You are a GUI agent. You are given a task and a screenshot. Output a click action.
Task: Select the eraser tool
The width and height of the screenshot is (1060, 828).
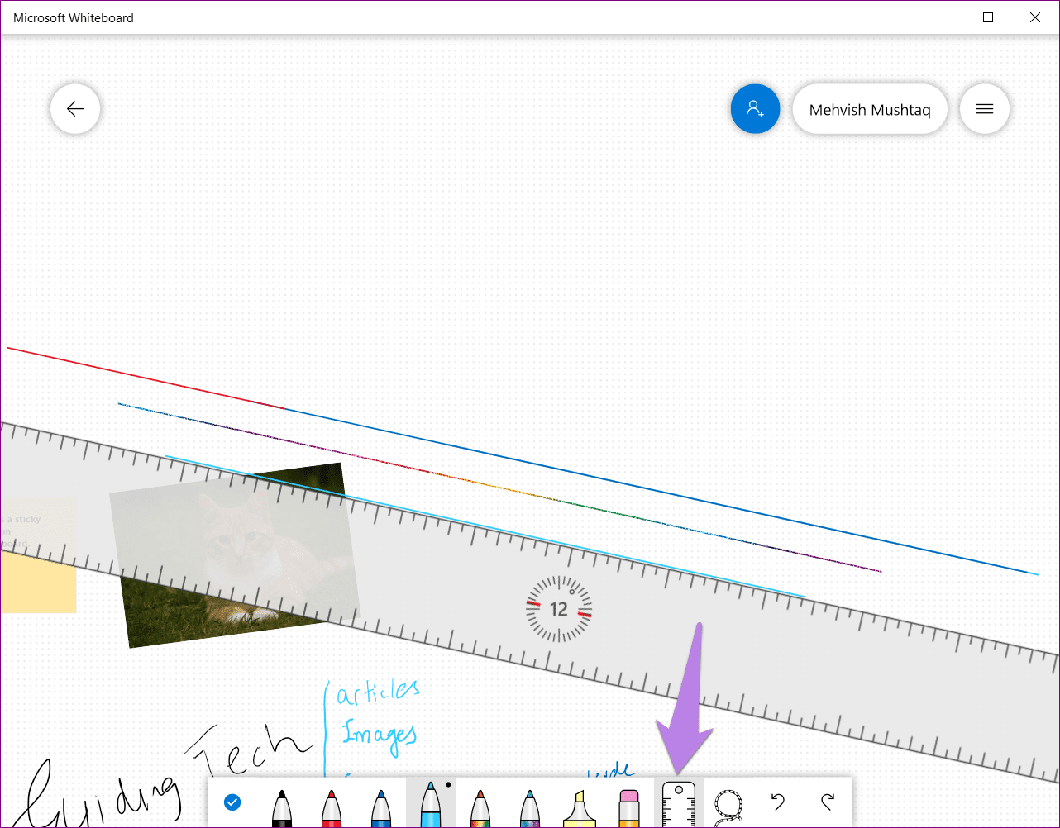pos(629,807)
